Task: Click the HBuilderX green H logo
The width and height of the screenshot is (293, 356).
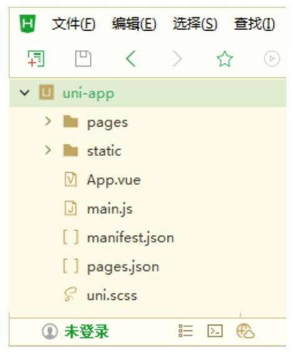Action: pos(27,24)
